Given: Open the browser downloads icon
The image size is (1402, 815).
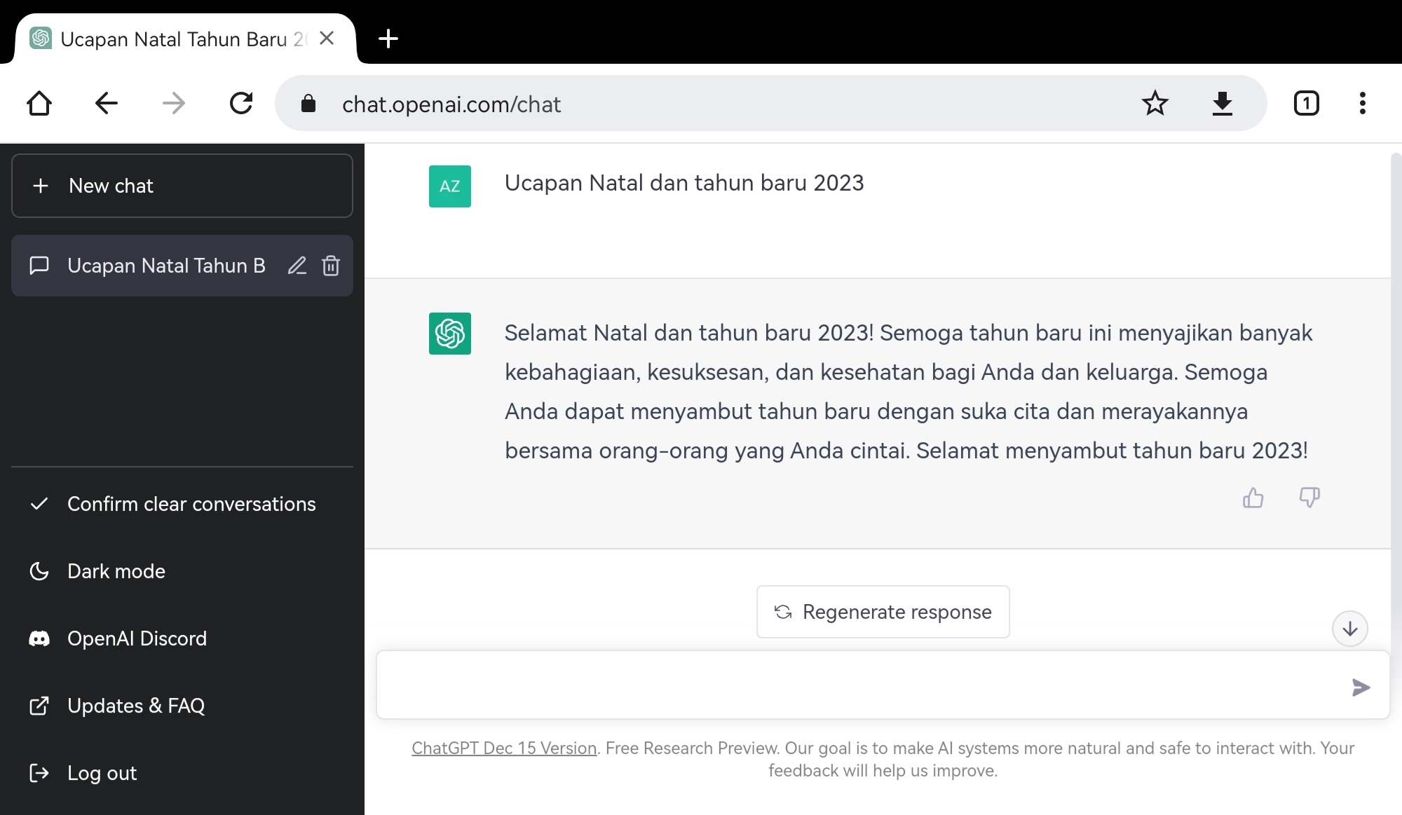Looking at the screenshot, I should (1222, 104).
